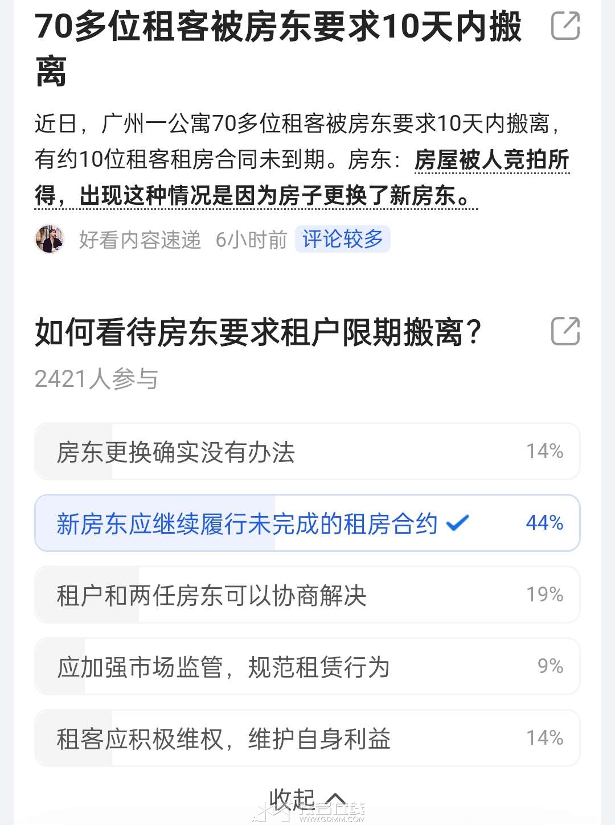Tap the 19% result bar percentage
Viewport: 615px width, 825px height.
click(544, 595)
